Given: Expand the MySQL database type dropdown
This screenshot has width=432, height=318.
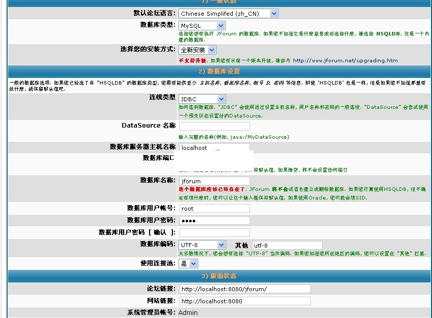Looking at the screenshot, I should [202, 25].
